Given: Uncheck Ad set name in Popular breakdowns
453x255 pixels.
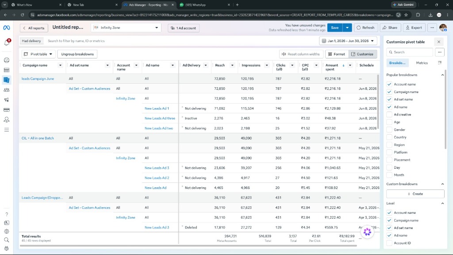Looking at the screenshot, I should pyautogui.click(x=389, y=100).
